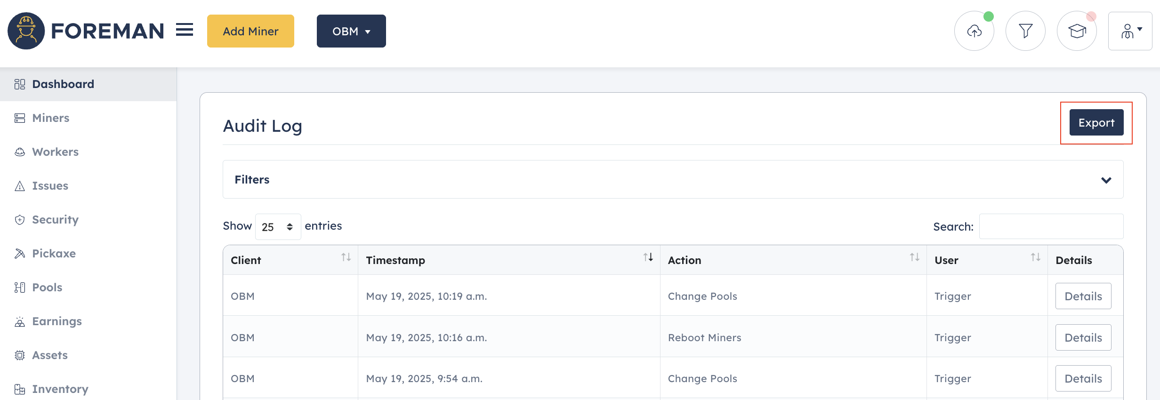Click the Audit Log page title

263,126
